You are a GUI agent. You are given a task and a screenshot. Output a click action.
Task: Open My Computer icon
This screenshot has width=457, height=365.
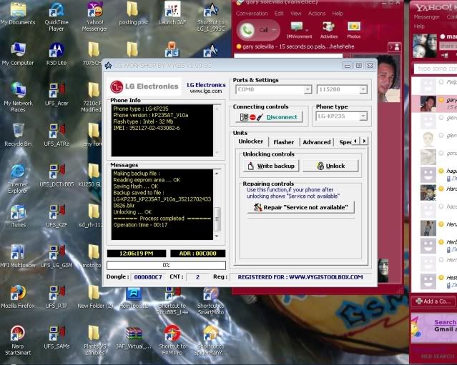click(18, 54)
